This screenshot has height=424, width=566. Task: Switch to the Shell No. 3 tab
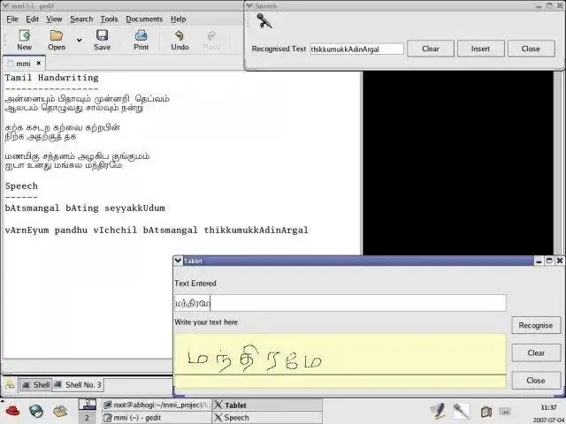(78, 385)
